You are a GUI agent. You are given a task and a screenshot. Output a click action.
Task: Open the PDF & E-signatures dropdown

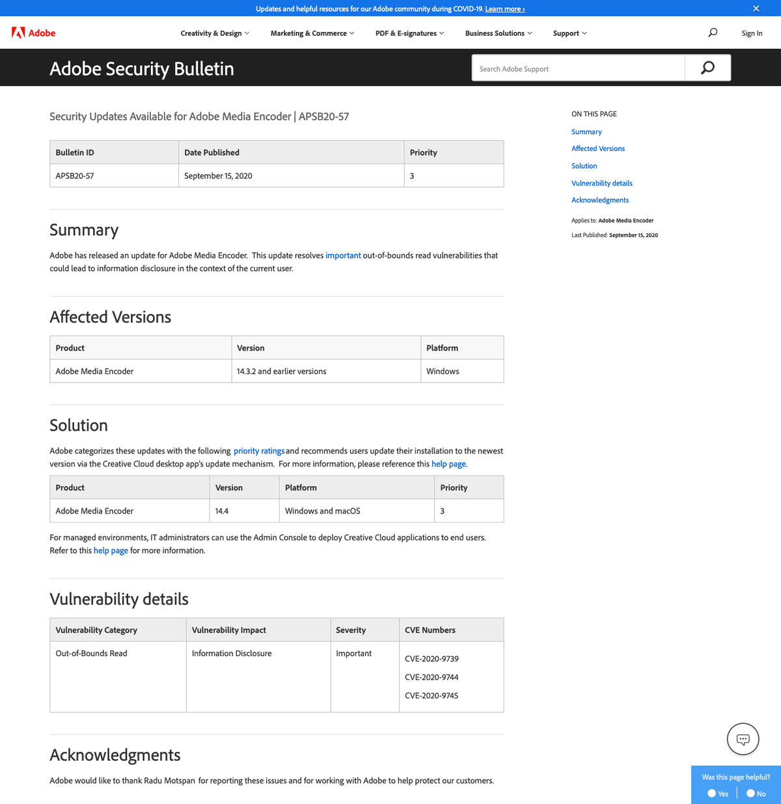409,33
